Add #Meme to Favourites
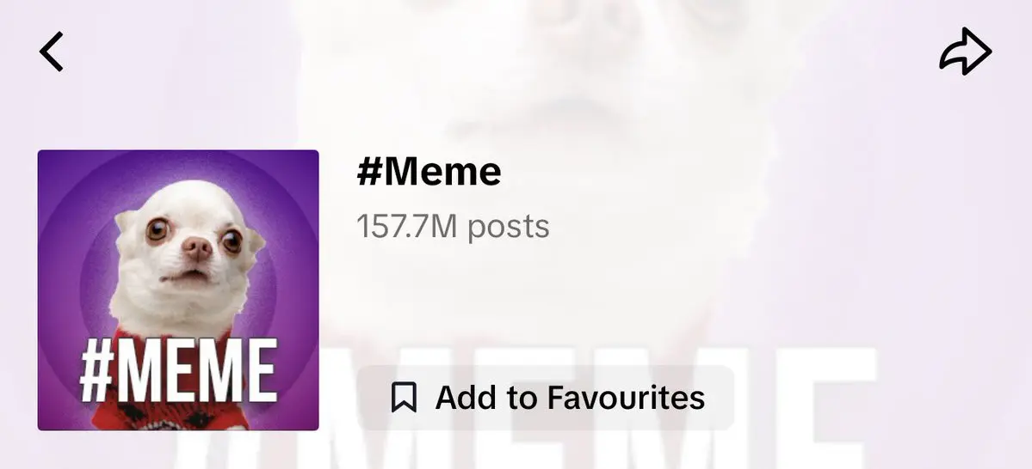The width and height of the screenshot is (1032, 469). tap(546, 398)
